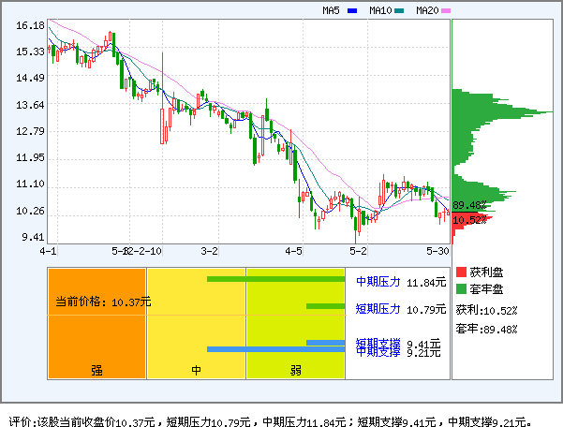Screen dimensions: 563x427
Task: Click the 9.21元 mid-term support value
Action: 423,353
